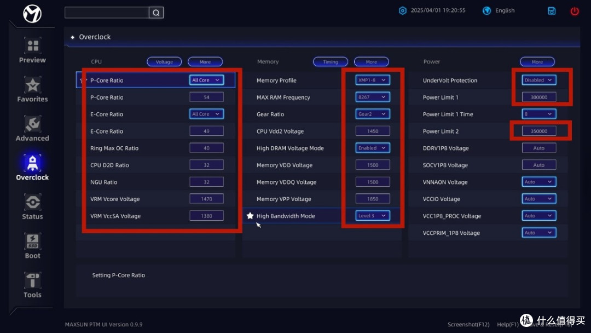This screenshot has height=333, width=591.
Task: Click the CPU More button
Action: pos(205,62)
